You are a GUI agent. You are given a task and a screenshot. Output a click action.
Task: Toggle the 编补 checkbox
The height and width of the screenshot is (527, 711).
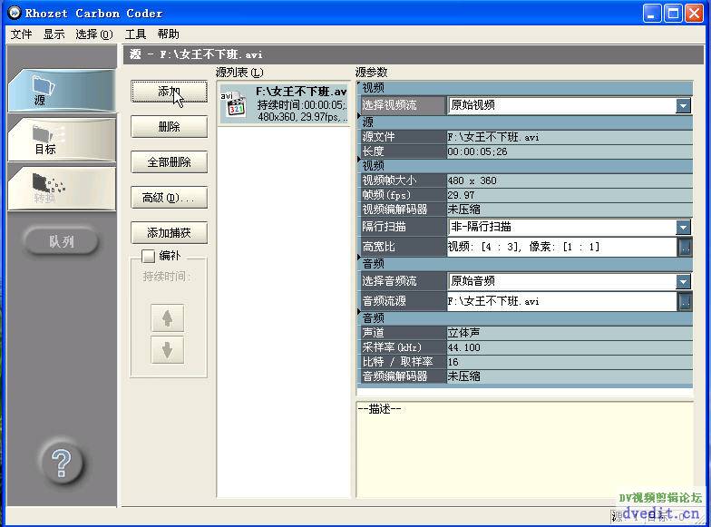[149, 257]
